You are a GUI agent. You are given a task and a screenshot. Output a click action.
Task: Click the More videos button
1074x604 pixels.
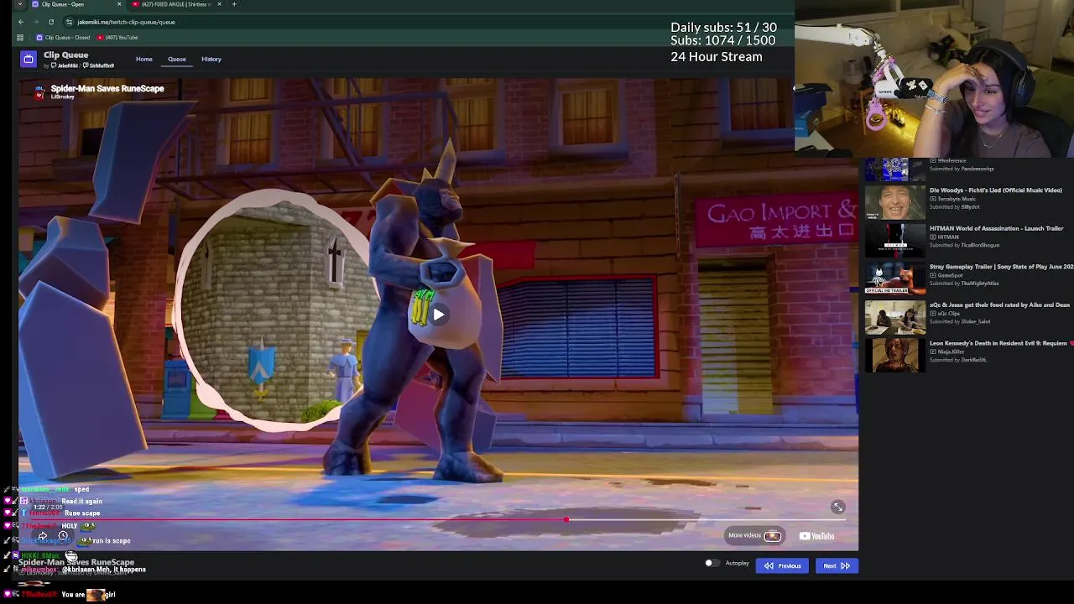pos(754,535)
